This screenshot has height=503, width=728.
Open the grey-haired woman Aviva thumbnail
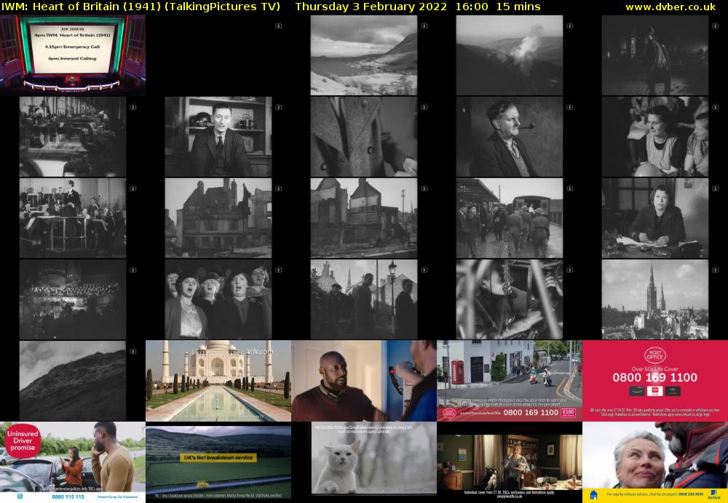click(655, 462)
